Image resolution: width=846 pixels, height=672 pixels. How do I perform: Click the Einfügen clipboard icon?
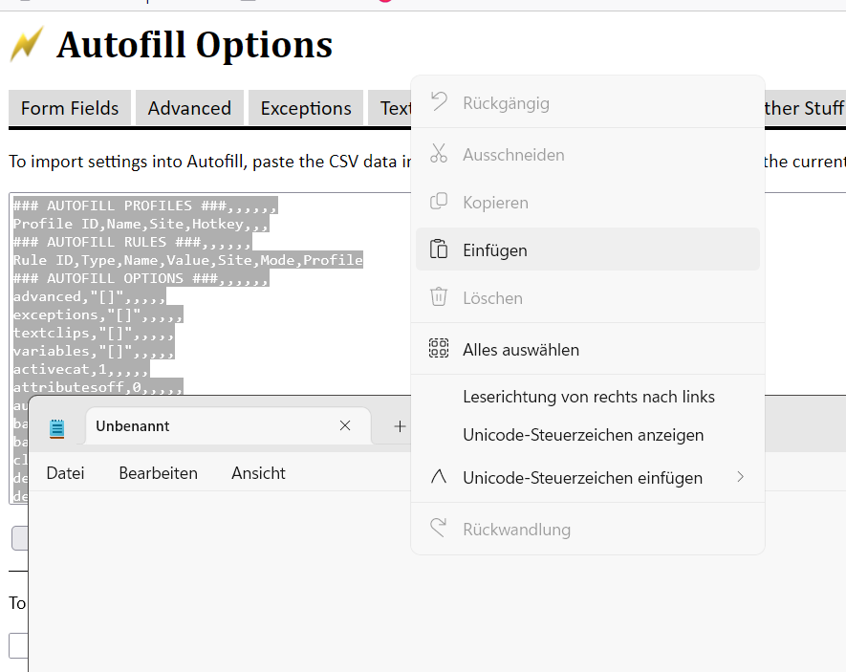coord(439,249)
